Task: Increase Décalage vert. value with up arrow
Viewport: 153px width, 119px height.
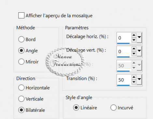Action: [134, 49]
